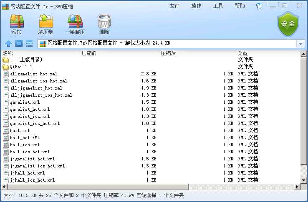Viewport: 308px width, 202px height.
Task: Click horizontal scrollbar right arrow
Action: pos(297,187)
